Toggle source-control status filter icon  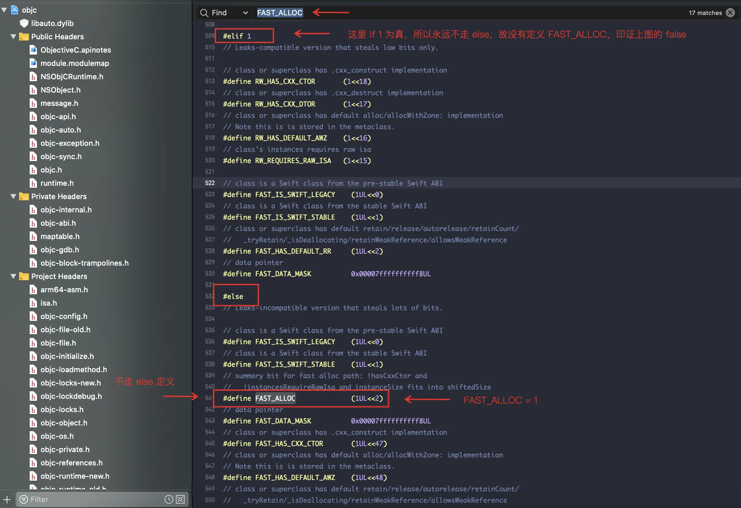[180, 499]
